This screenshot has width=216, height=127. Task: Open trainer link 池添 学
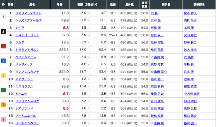(x=189, y=79)
